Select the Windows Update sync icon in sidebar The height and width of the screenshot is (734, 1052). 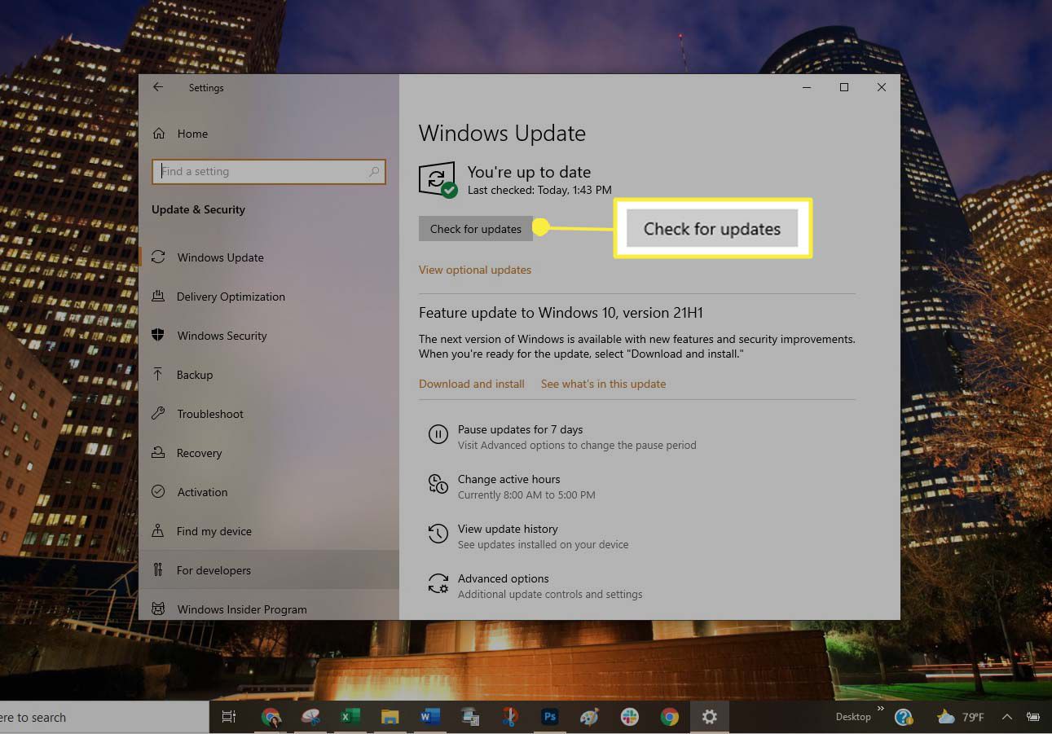[158, 257]
